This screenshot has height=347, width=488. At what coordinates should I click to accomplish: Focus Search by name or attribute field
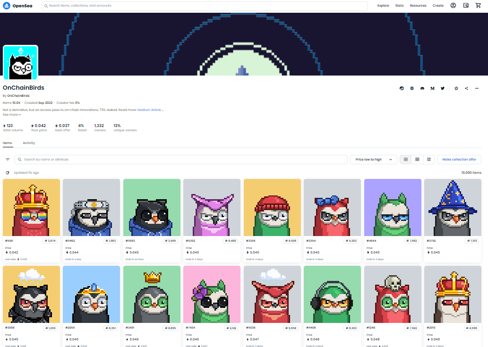coord(181,160)
